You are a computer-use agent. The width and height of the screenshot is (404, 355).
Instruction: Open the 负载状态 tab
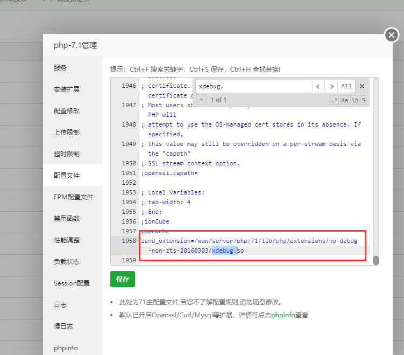(x=73, y=262)
